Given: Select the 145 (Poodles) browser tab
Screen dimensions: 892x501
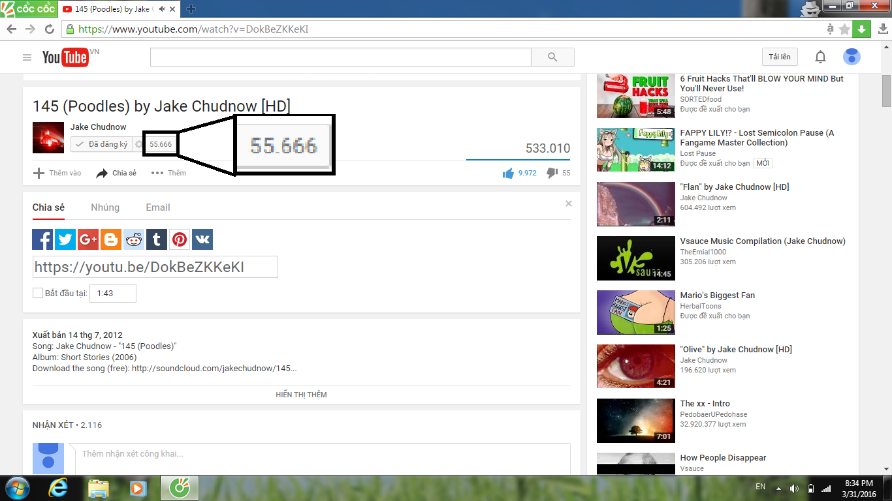Looking at the screenshot, I should [118, 9].
